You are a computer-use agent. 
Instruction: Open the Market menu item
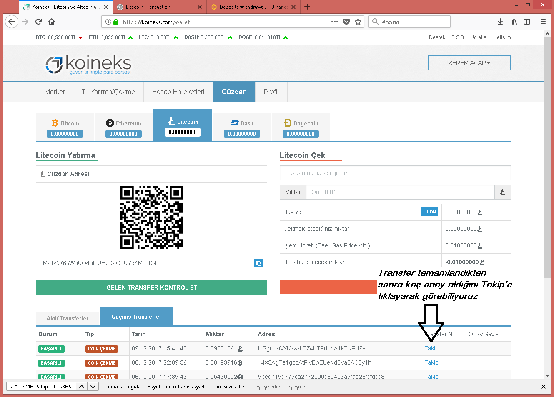(x=55, y=92)
